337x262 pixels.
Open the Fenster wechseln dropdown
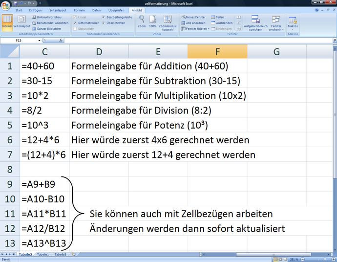[x=276, y=23]
